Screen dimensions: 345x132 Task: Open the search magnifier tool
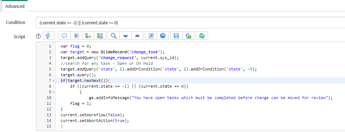click(x=114, y=36)
